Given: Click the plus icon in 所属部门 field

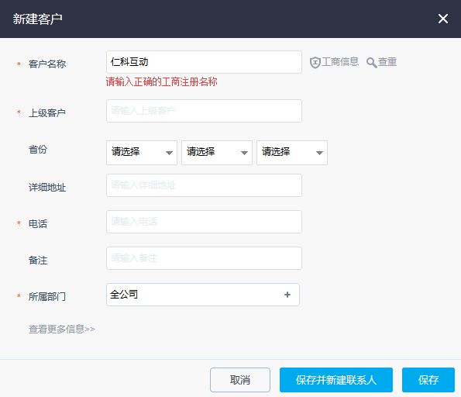Looking at the screenshot, I should point(287,295).
